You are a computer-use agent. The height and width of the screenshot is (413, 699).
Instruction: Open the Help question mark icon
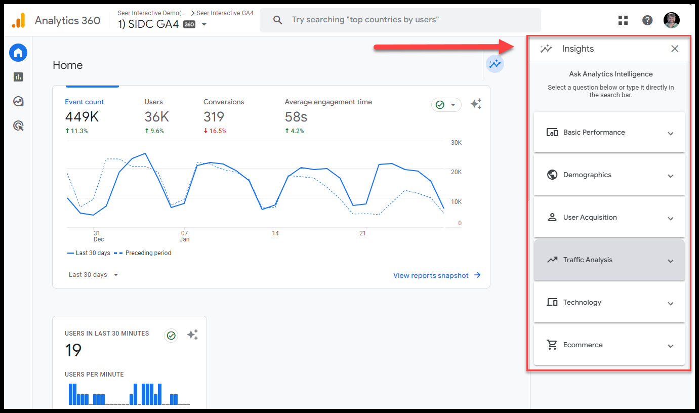647,20
